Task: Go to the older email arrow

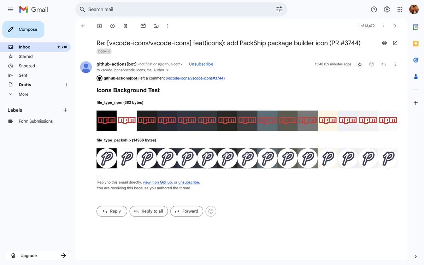Action: coord(395,26)
